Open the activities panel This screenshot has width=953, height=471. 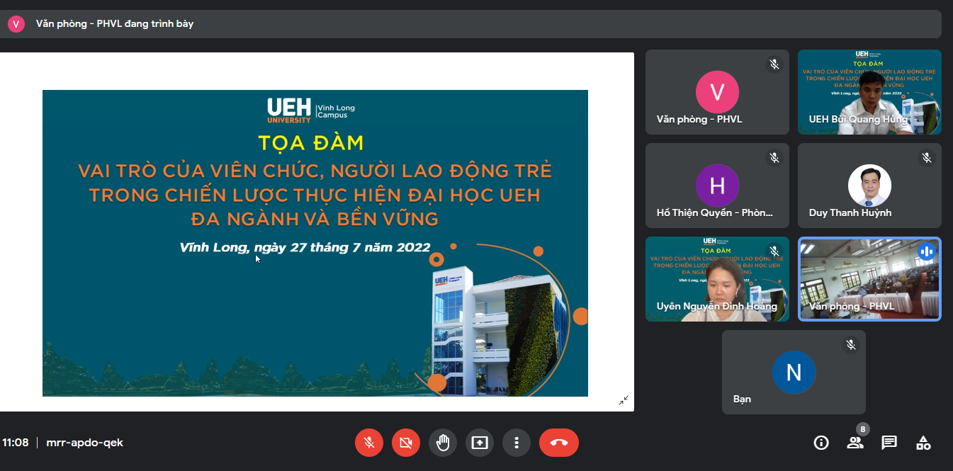pos(923,443)
